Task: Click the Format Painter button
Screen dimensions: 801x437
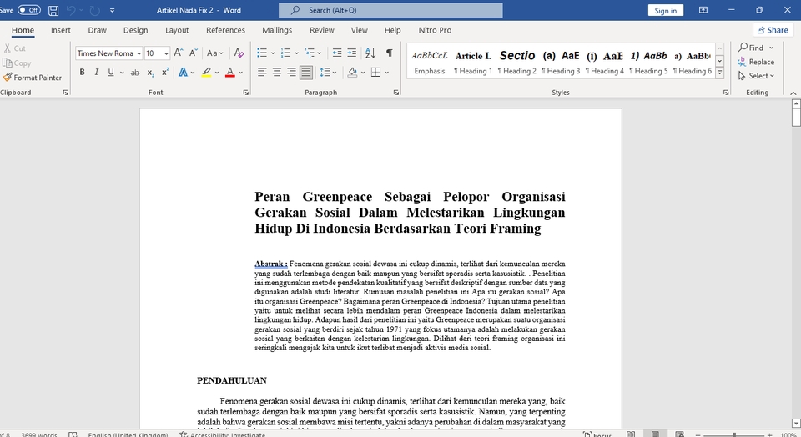Action: coord(33,78)
